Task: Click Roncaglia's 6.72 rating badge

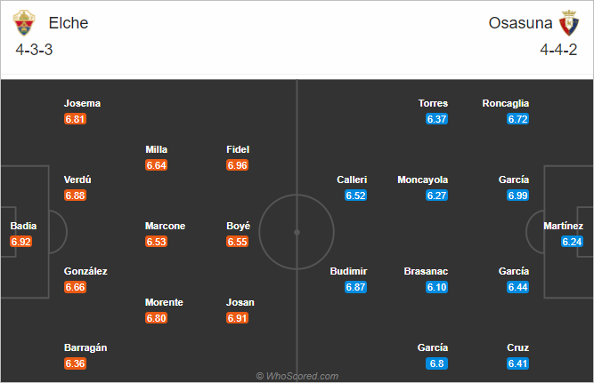Action: [517, 119]
